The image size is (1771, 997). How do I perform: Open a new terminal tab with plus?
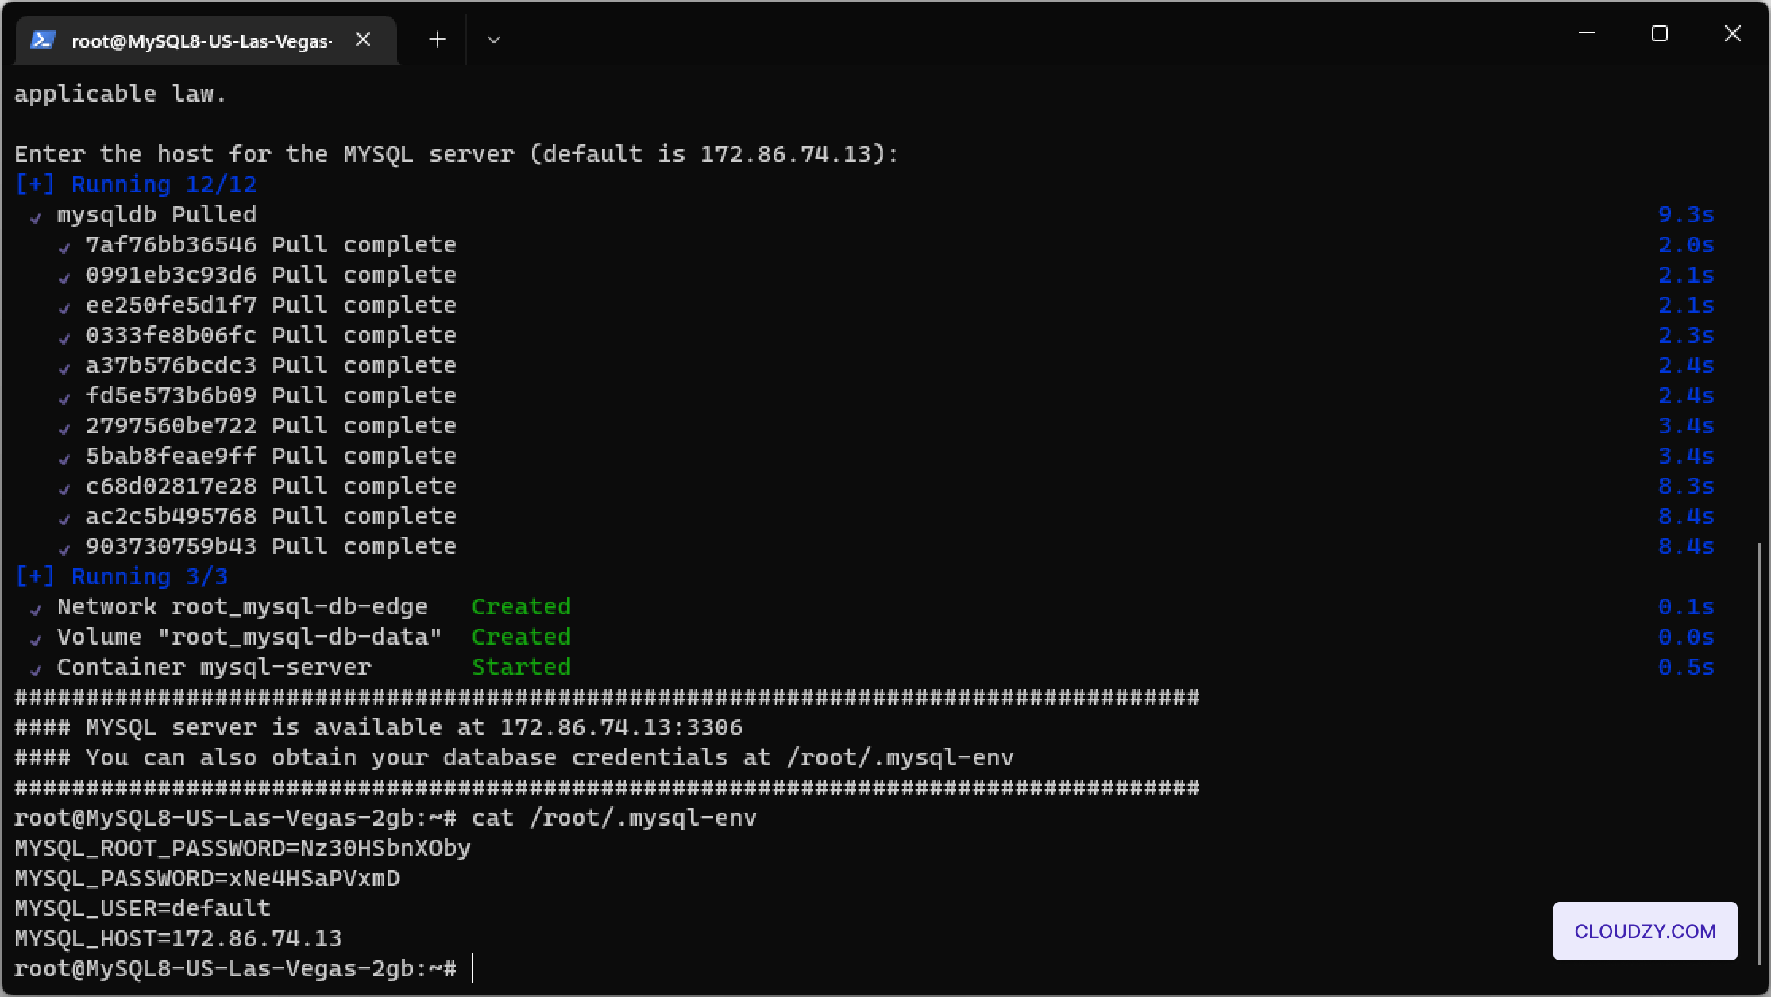coord(438,40)
